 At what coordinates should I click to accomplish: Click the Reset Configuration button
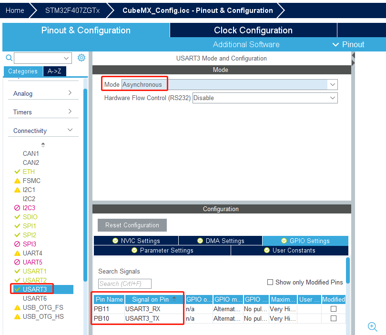pyautogui.click(x=132, y=225)
